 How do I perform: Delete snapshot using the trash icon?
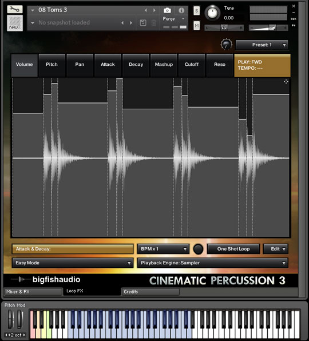pos(153,23)
